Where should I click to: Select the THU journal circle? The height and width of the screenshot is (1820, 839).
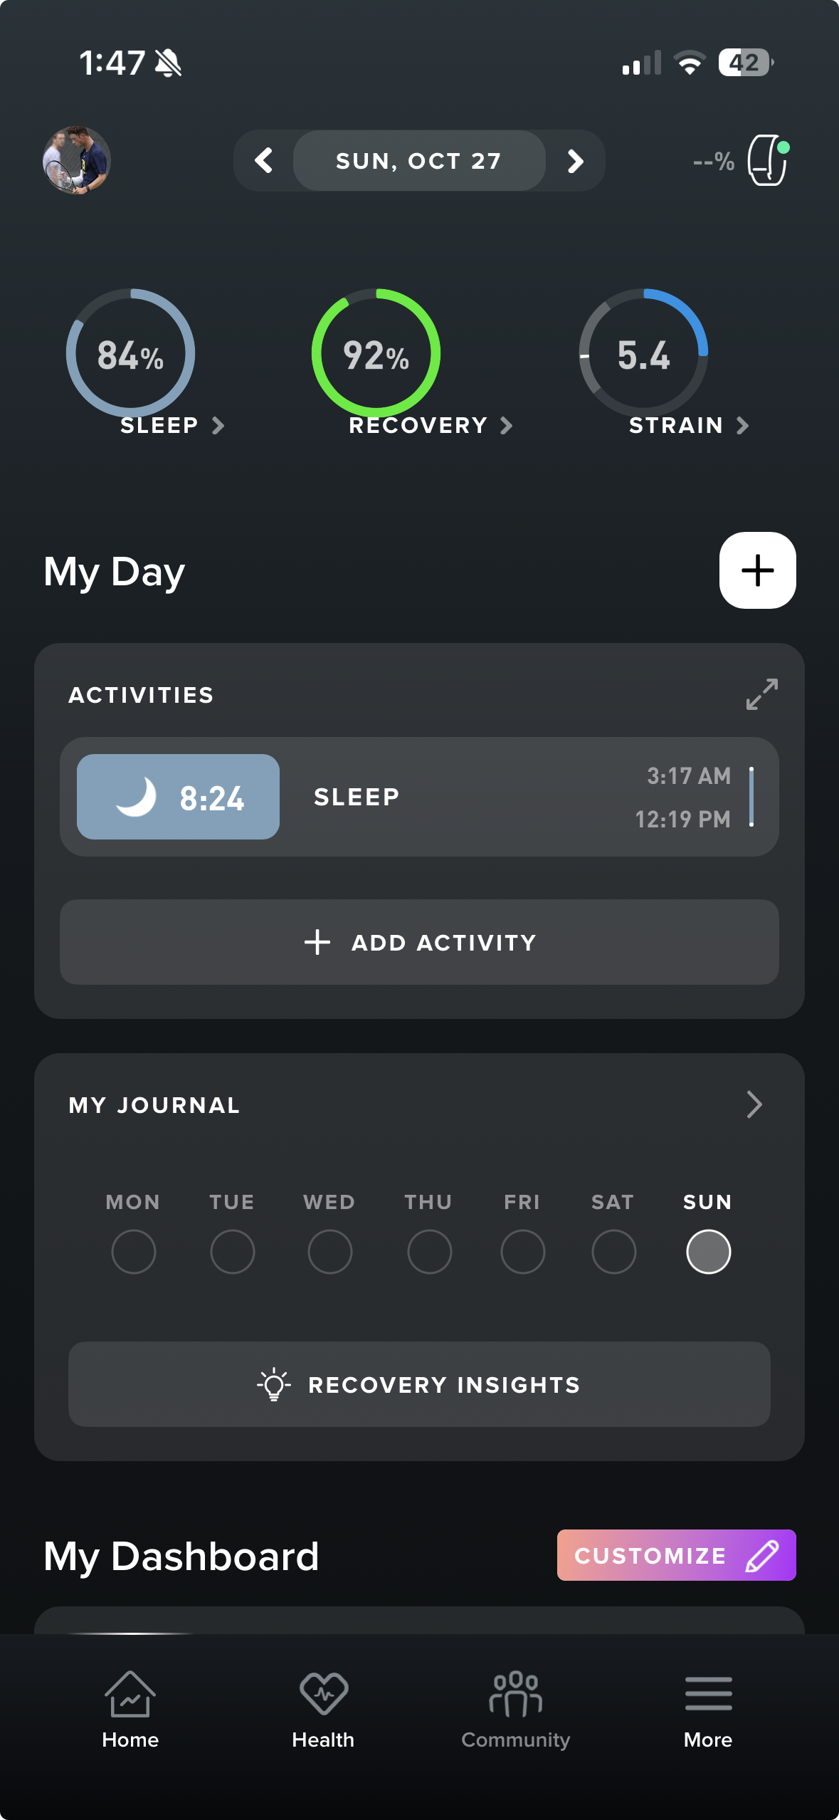coord(429,1251)
